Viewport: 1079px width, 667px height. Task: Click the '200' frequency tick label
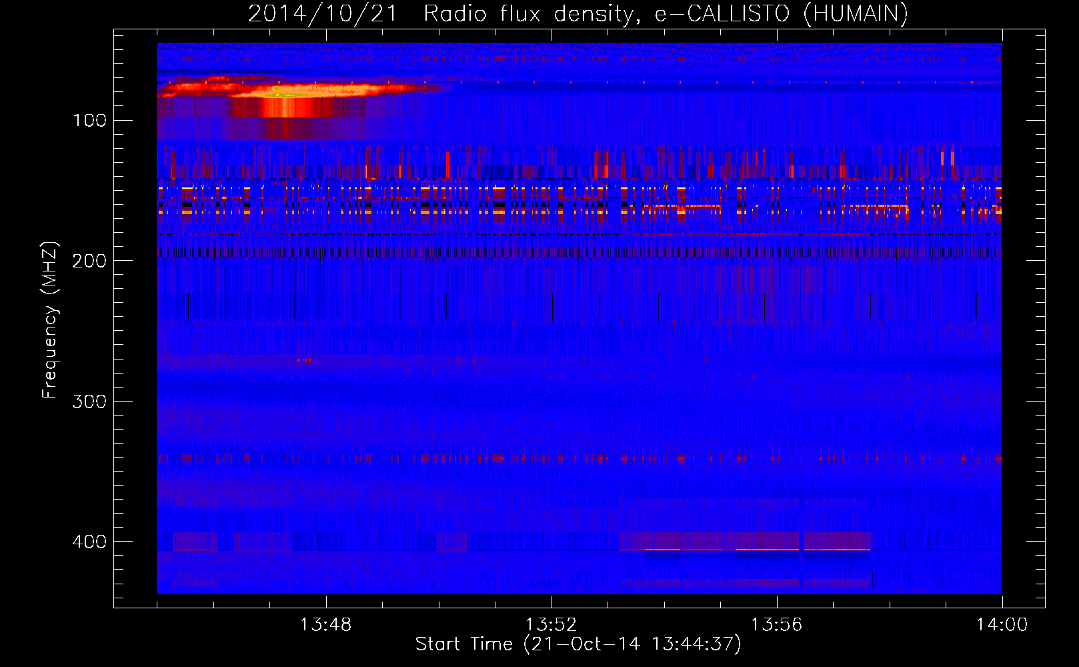[x=90, y=261]
